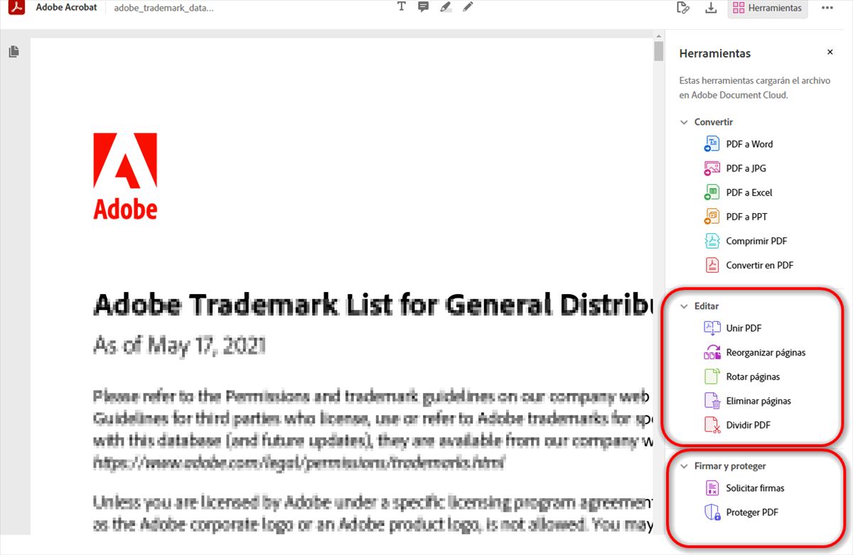Select the Rotar páginas text
Screen dimensions: 853x555
pyautogui.click(x=753, y=377)
